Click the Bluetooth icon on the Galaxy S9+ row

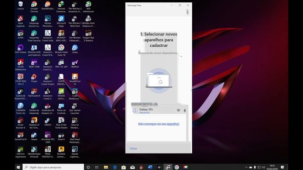click(185, 110)
